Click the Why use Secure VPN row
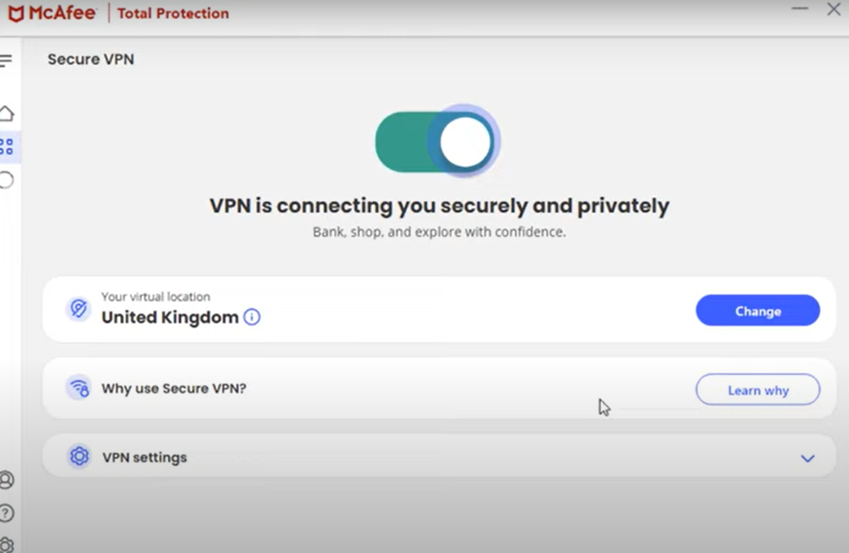Screen dimensions: 849x553 coord(174,388)
